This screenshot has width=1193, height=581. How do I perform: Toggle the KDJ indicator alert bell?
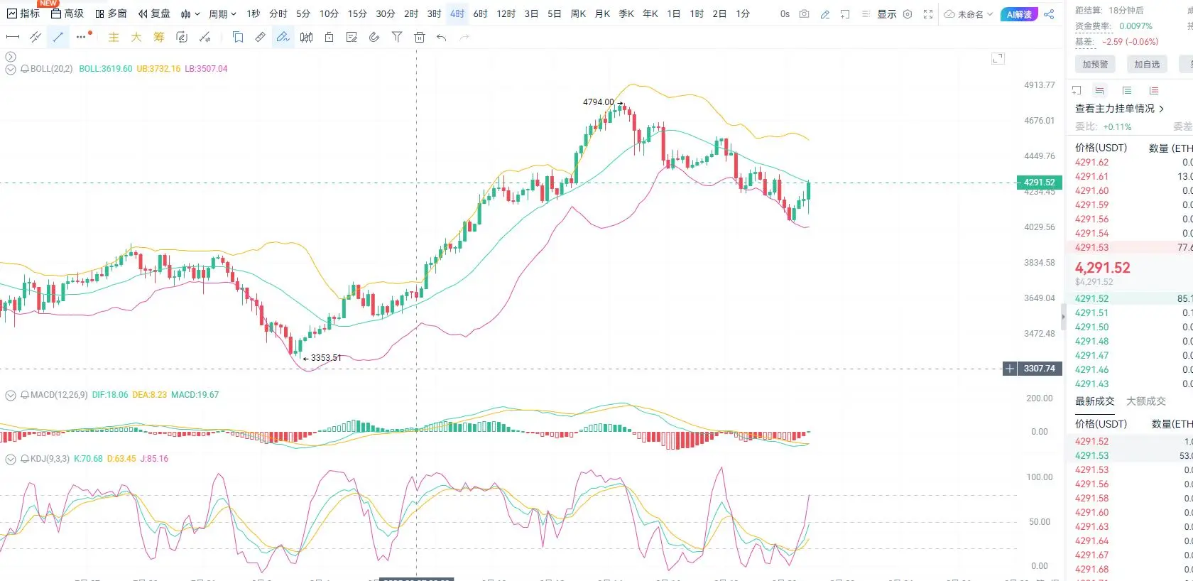(25, 459)
